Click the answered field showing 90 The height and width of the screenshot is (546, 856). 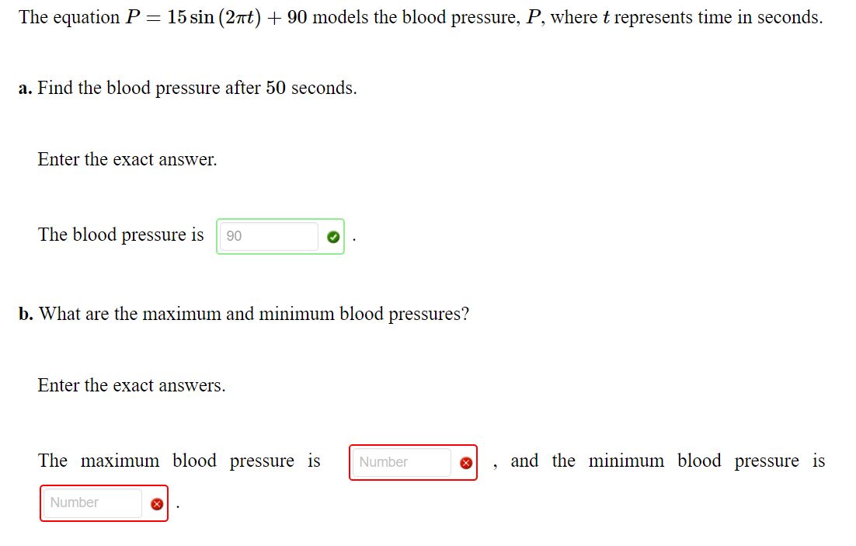[268, 235]
